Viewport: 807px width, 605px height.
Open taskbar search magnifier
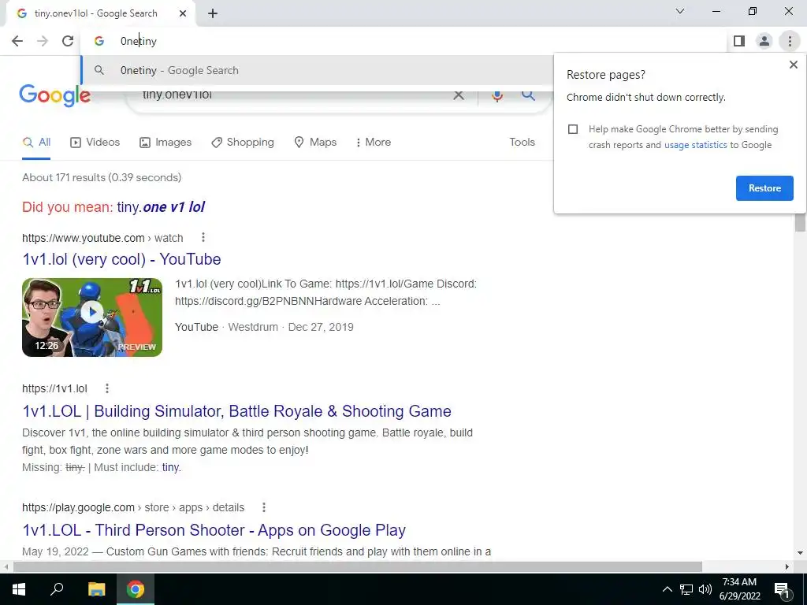[57, 589]
